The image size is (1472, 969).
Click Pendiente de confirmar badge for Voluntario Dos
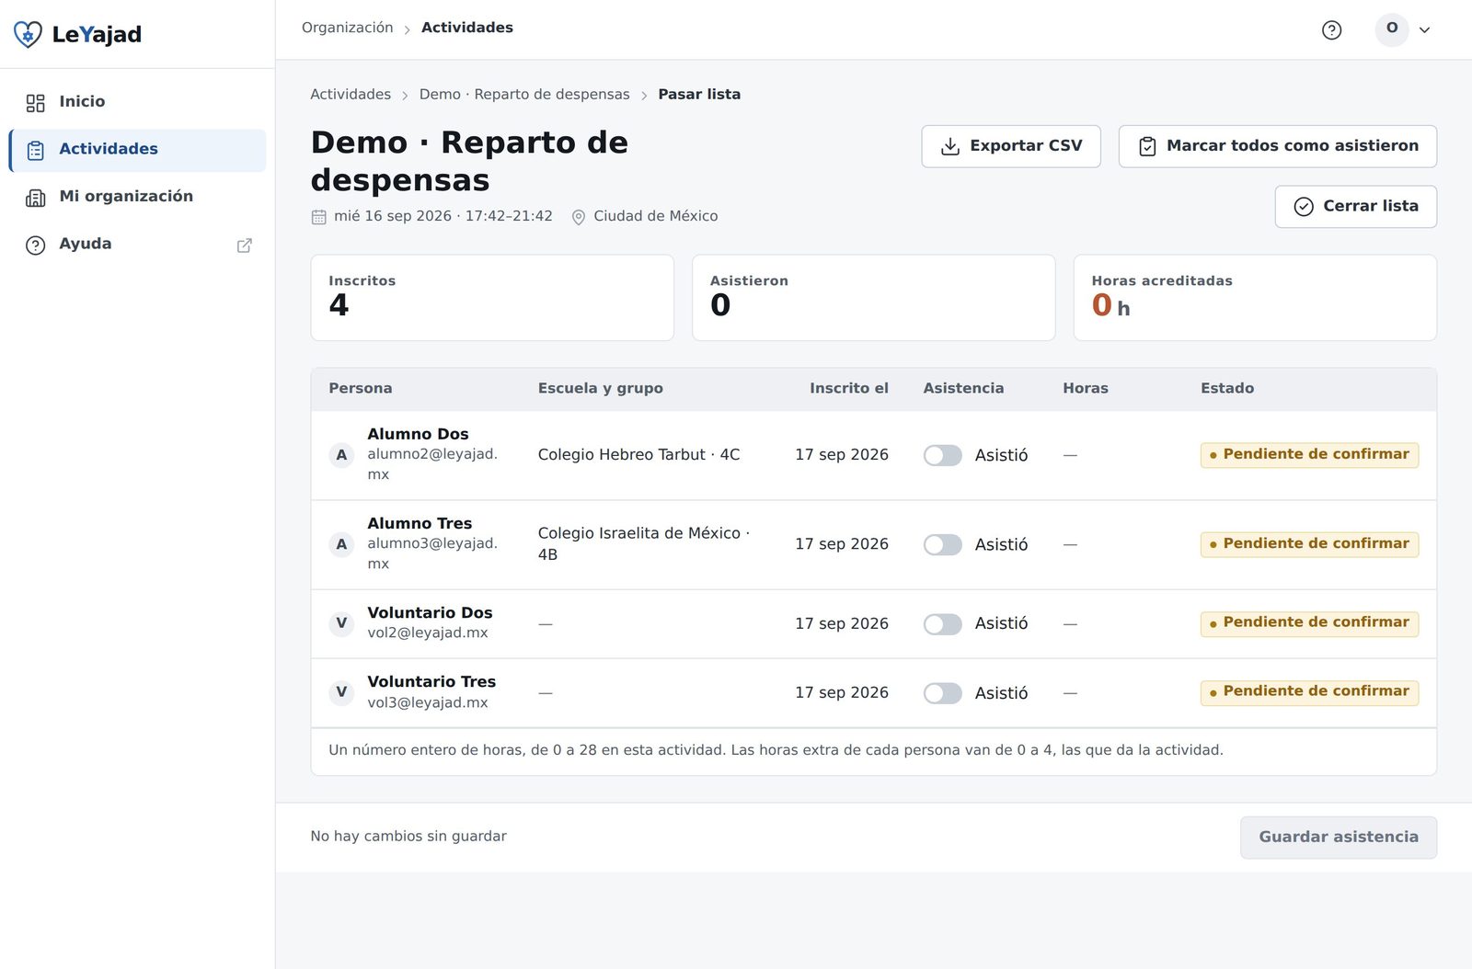(1309, 623)
